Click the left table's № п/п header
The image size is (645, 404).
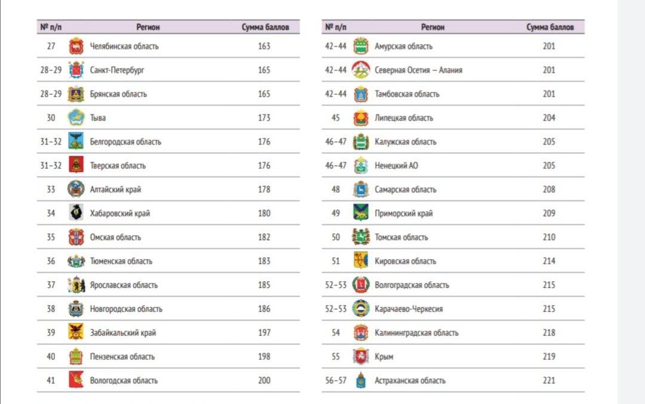(x=51, y=27)
